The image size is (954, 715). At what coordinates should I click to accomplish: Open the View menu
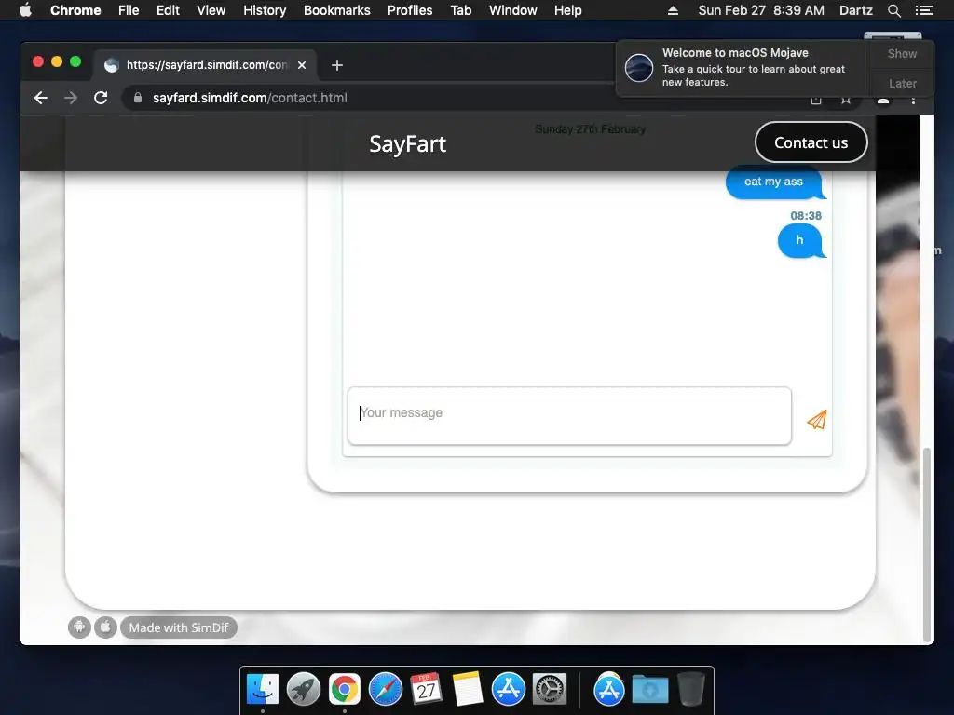(211, 10)
